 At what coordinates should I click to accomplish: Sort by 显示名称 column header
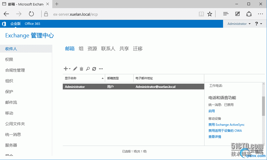click(x=84, y=78)
